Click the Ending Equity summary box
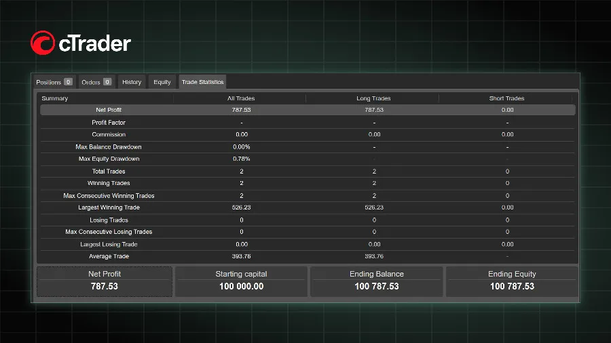 point(512,281)
